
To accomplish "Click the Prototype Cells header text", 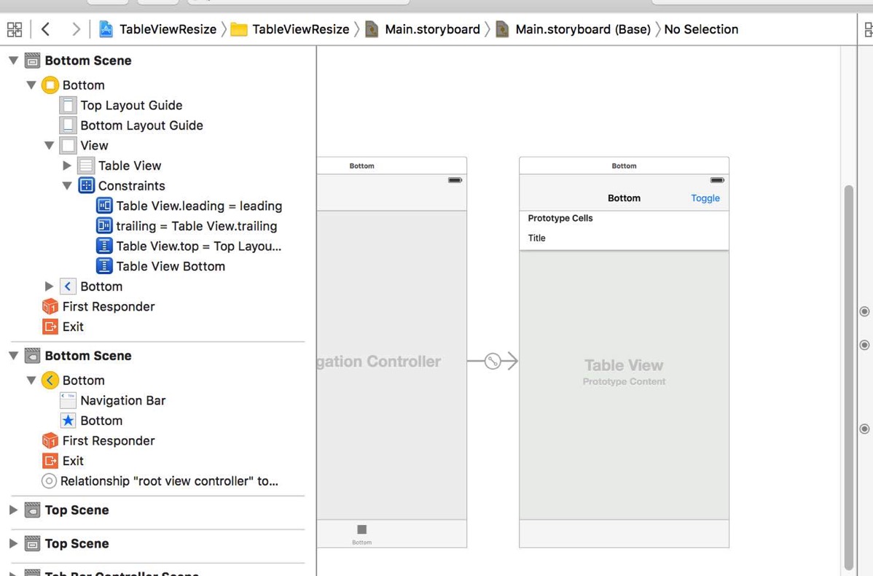I will coord(560,218).
